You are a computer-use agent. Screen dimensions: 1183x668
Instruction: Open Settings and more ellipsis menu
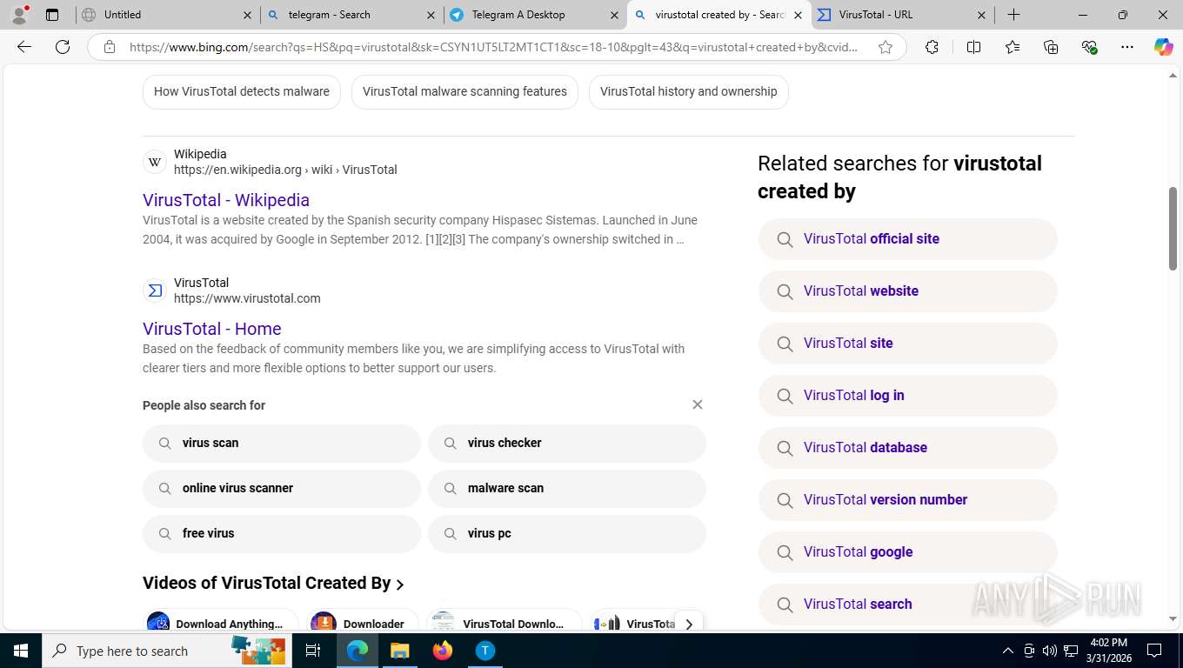click(1127, 47)
